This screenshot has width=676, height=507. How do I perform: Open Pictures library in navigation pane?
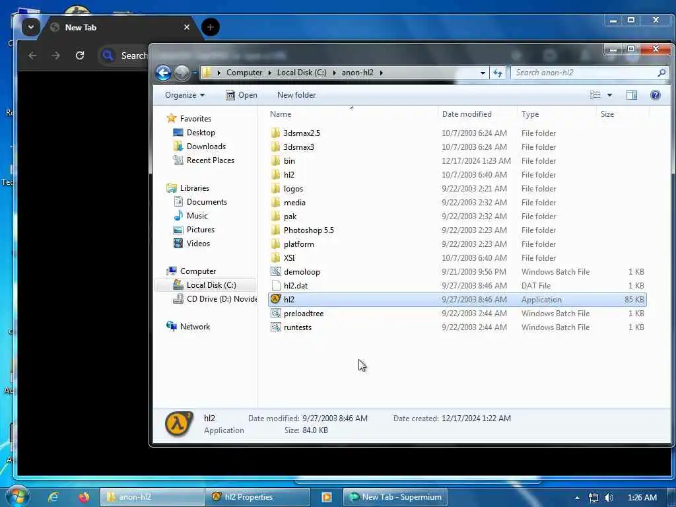(201, 229)
